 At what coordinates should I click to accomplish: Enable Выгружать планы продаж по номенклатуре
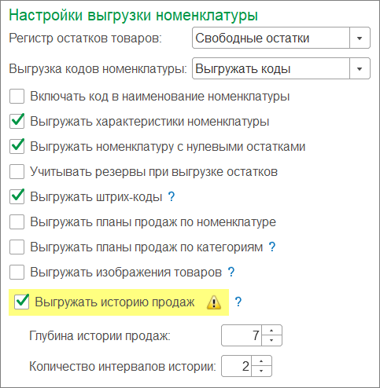17,222
